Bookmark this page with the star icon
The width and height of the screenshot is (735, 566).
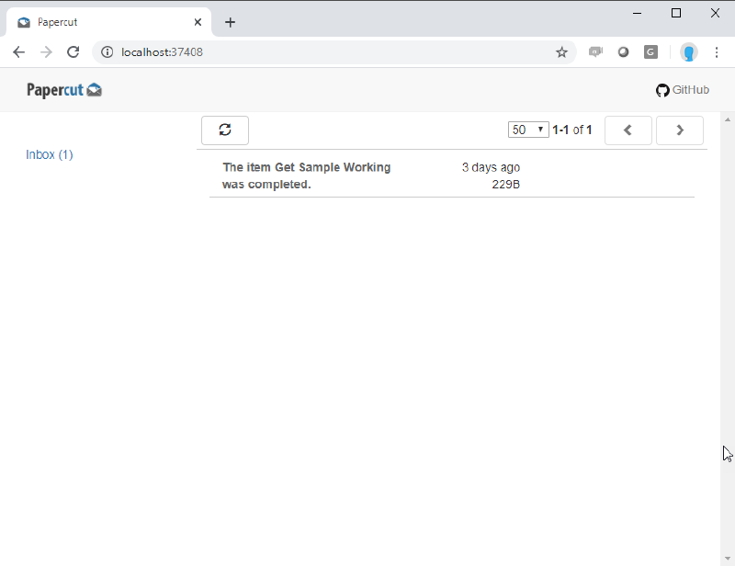(x=561, y=52)
